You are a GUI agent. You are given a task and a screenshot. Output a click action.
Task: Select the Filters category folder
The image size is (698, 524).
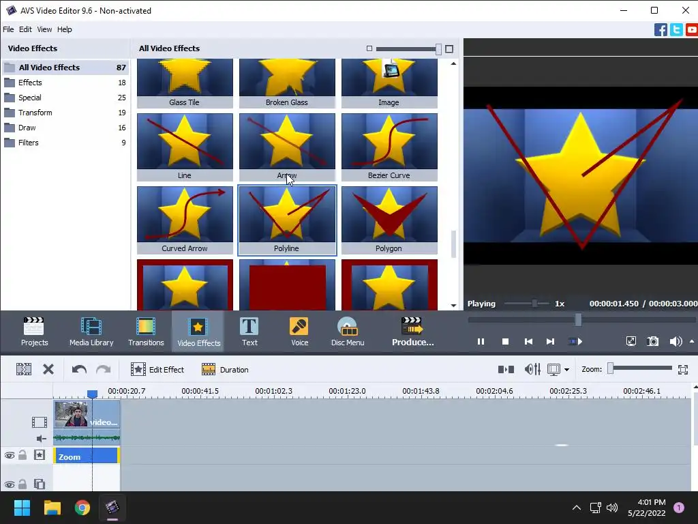point(65,143)
